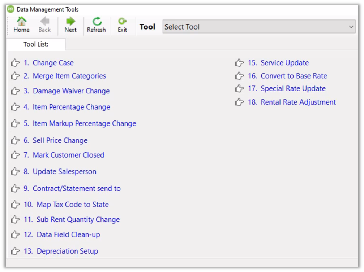This screenshot has height=272, width=364.
Task: Click the hand icon beside Depreciation Setup
Action: point(15,251)
